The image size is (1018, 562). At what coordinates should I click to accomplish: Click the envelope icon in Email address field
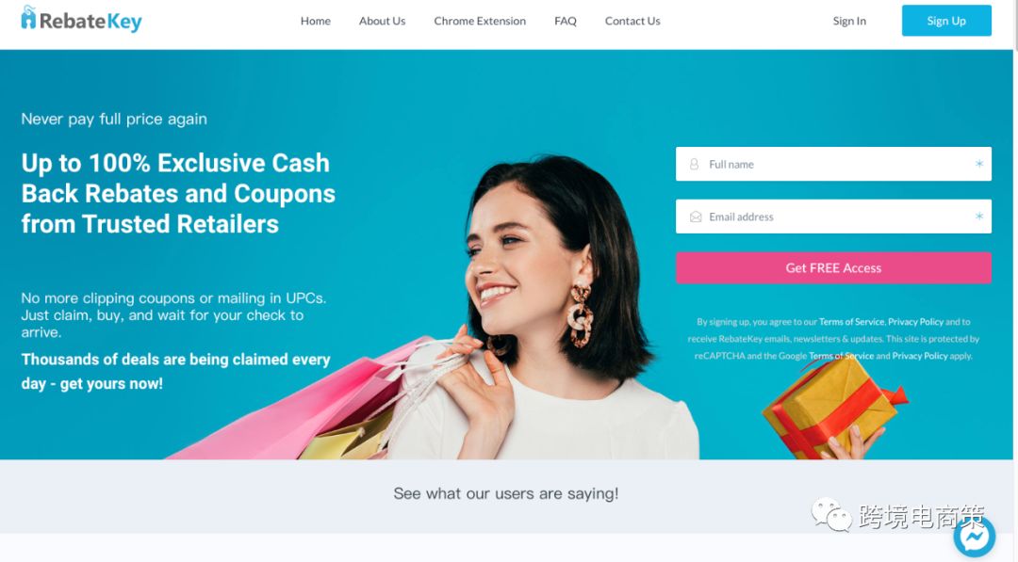click(x=696, y=217)
